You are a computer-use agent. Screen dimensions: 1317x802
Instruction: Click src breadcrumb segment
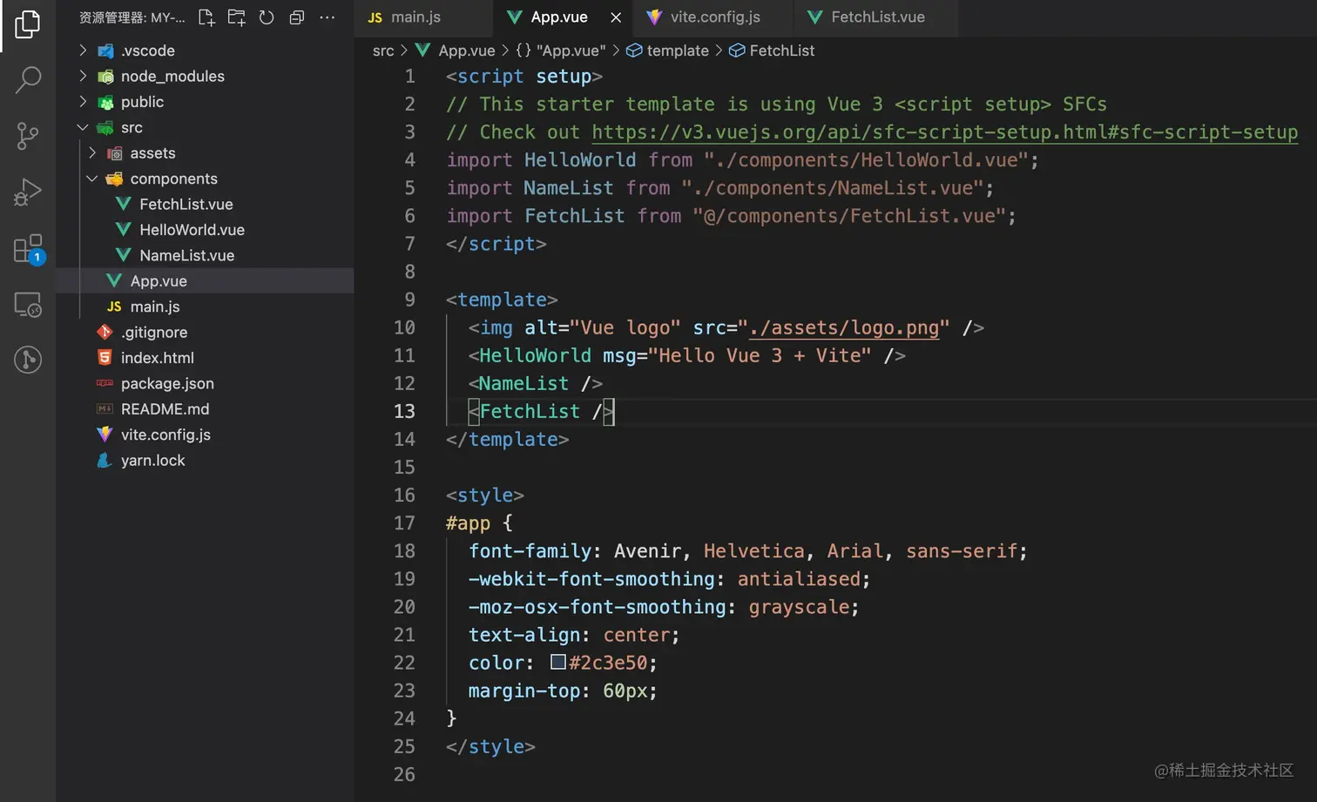(383, 51)
